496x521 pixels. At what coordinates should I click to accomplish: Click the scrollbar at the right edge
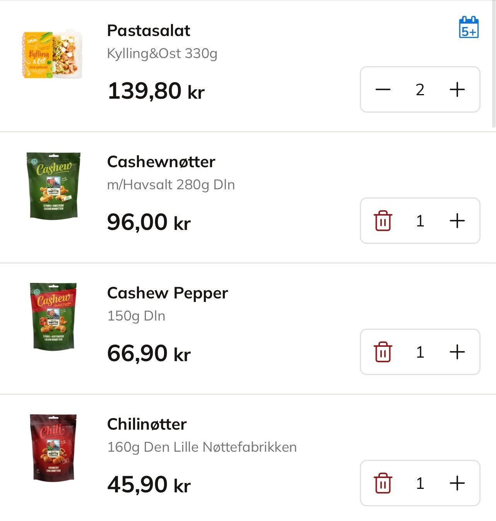pos(494,64)
